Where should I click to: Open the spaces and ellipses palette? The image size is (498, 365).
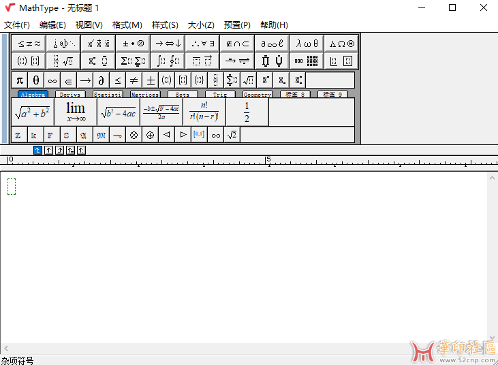coord(63,44)
